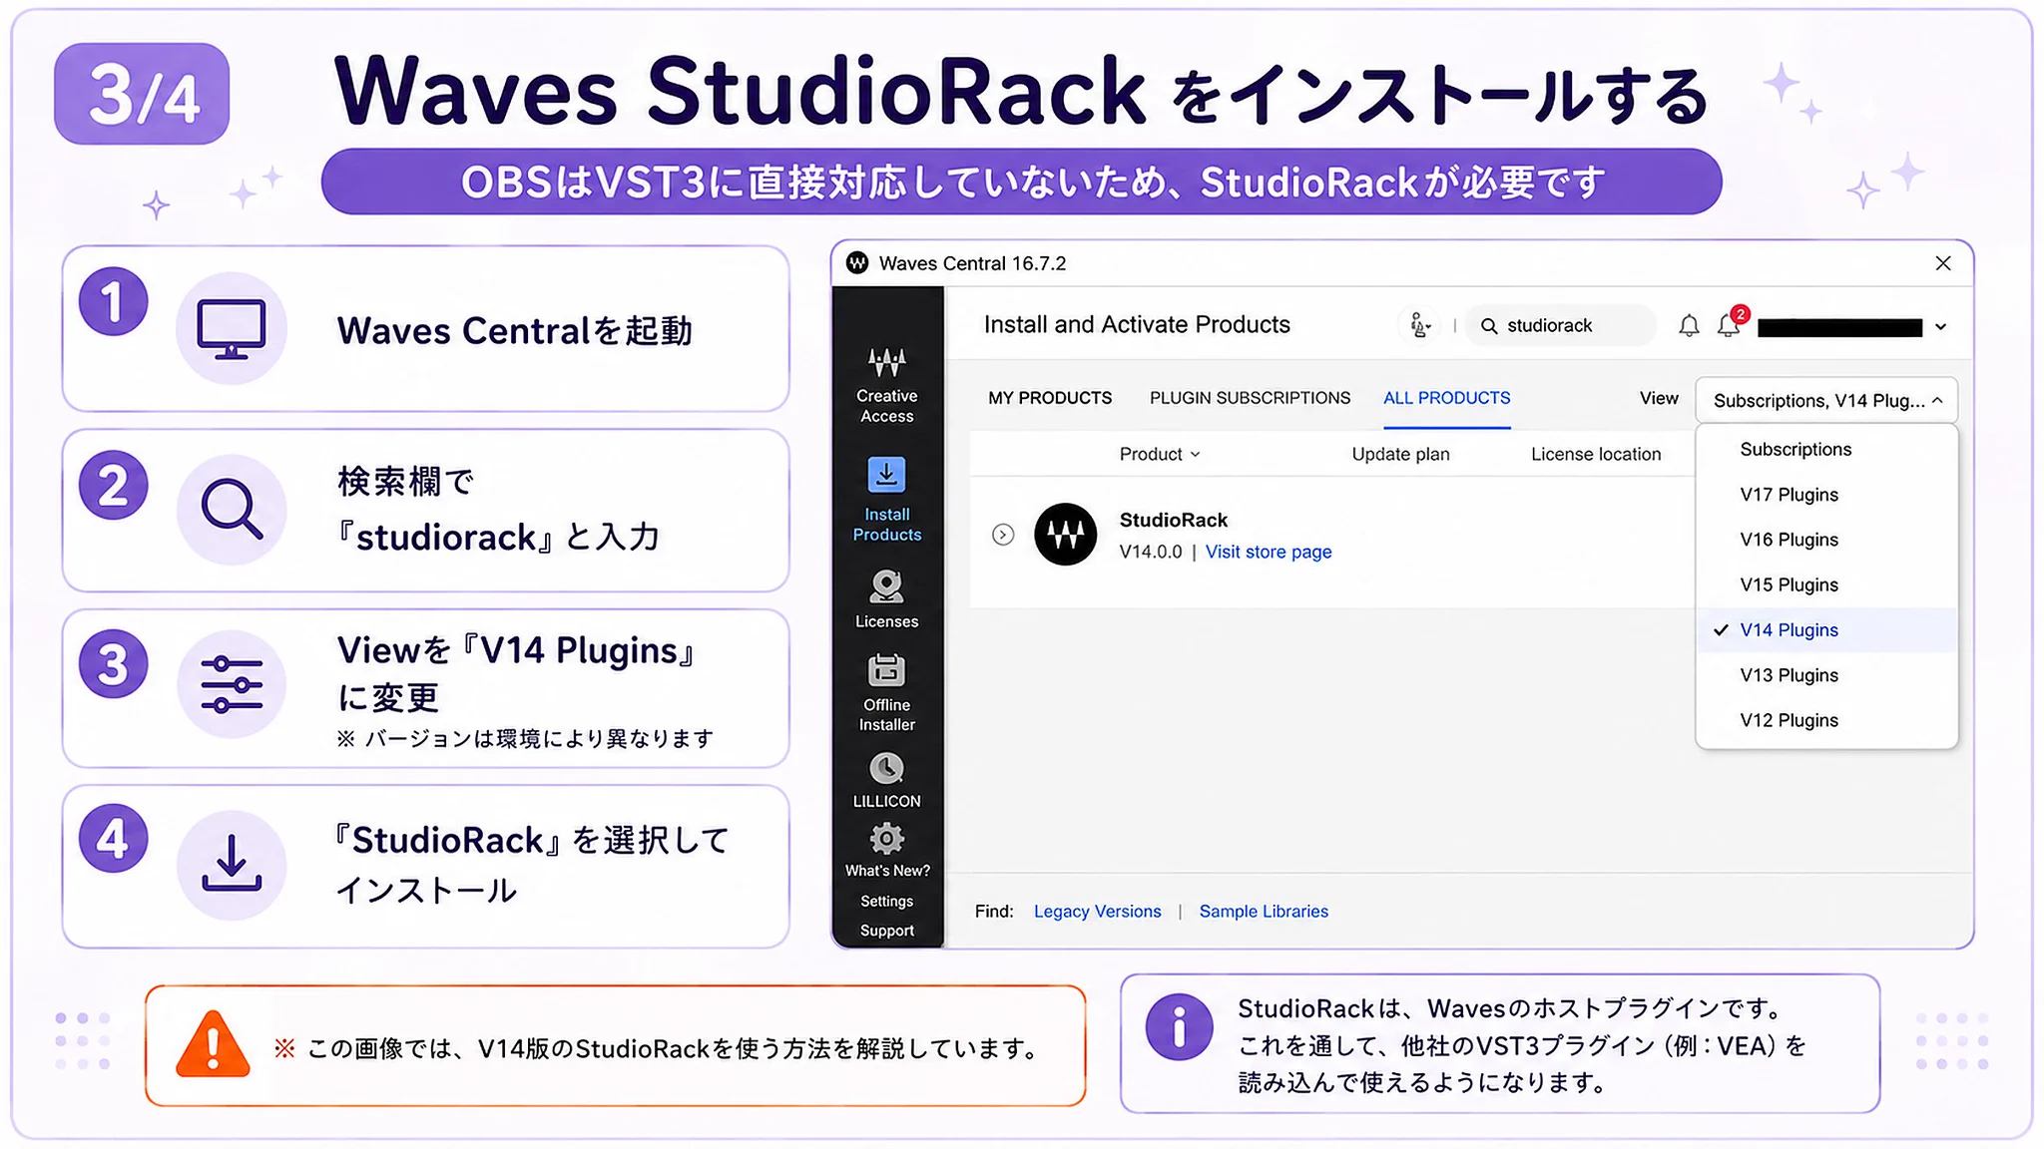The height and width of the screenshot is (1149, 2044).
Task: Select the Install Products sidebar icon
Action: [x=886, y=475]
